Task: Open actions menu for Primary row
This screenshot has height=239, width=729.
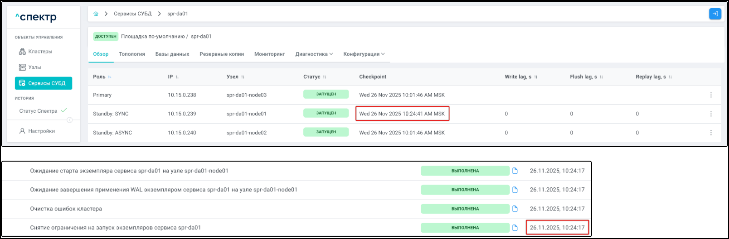Action: pyautogui.click(x=710, y=95)
